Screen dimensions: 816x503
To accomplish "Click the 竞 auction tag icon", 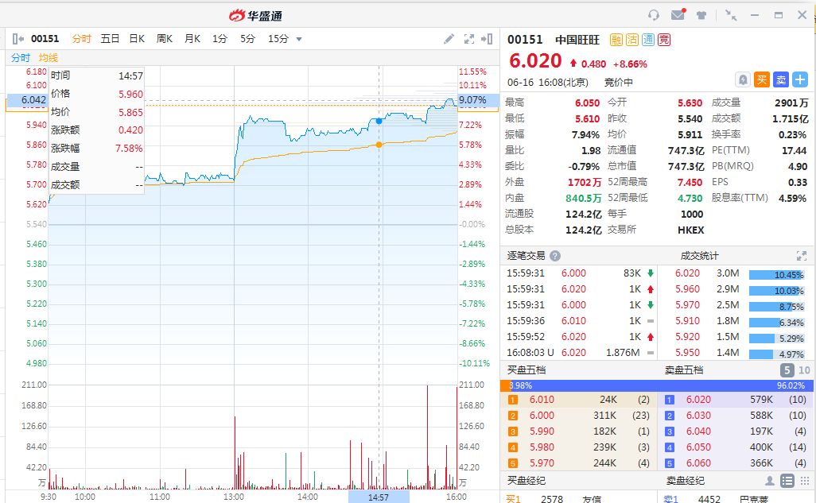I will point(664,40).
